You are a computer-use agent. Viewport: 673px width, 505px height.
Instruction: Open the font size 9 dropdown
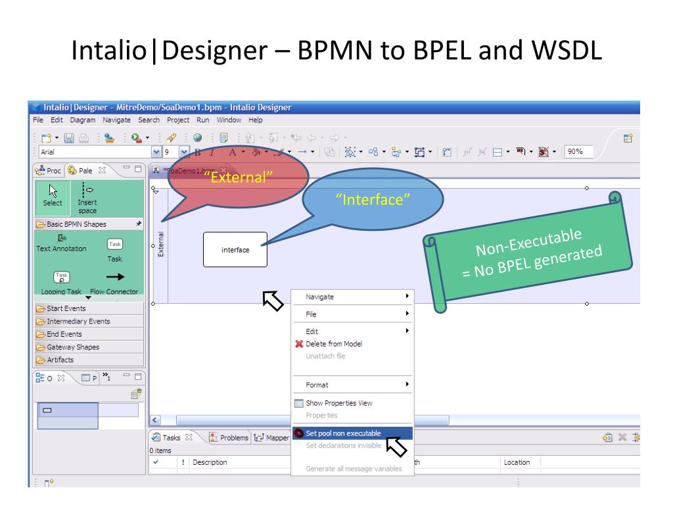[x=184, y=152]
